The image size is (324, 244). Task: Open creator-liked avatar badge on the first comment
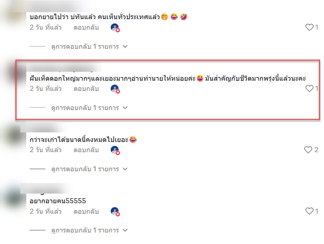coord(115,28)
